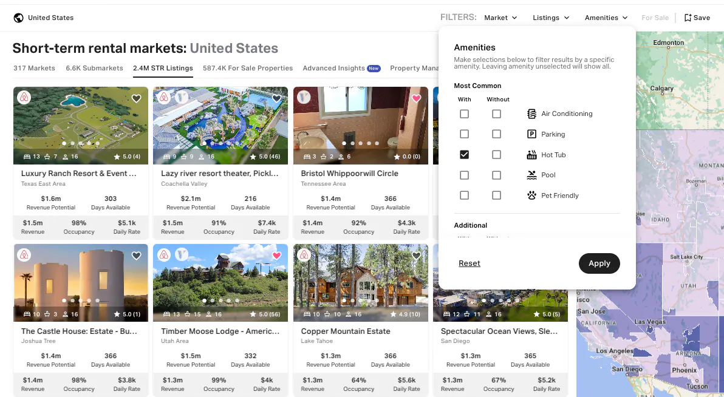Viewport: 724px width, 397px height.
Task: Unfavorite the Timber Moose Lodge heart
Action: point(276,256)
